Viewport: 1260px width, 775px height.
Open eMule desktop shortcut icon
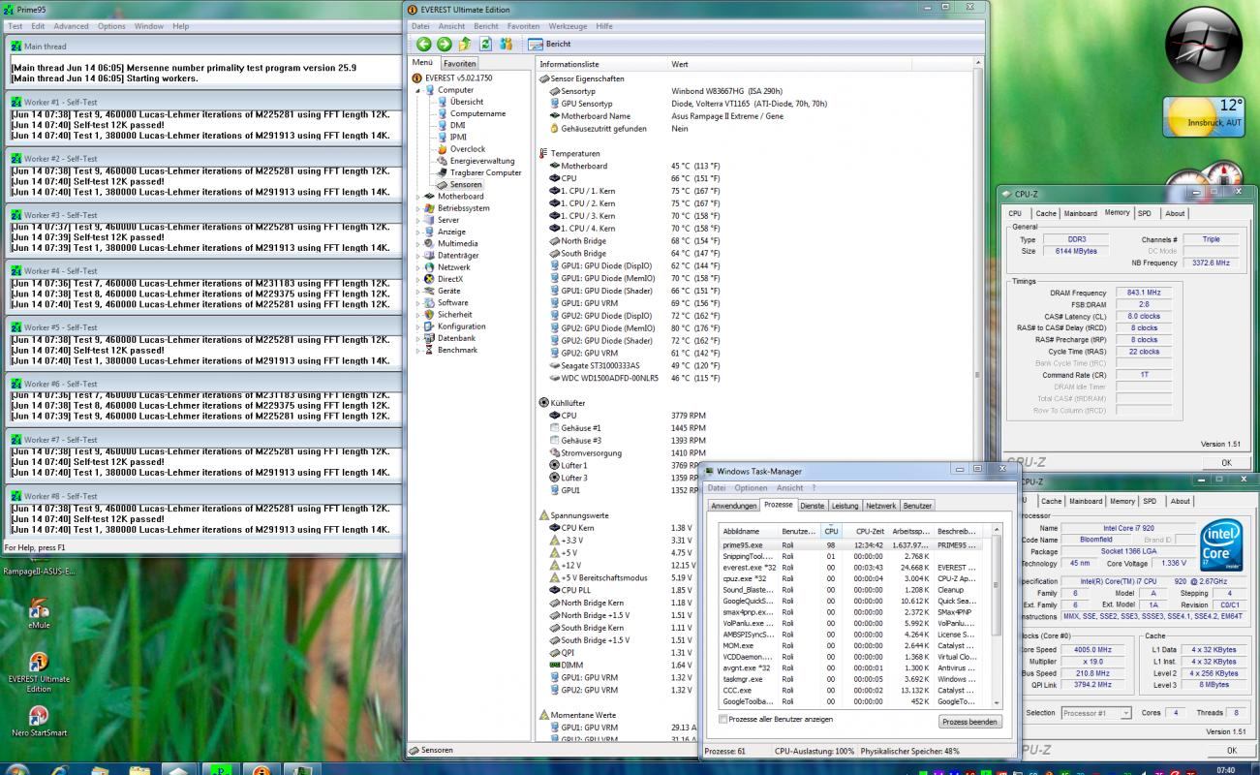(39, 614)
